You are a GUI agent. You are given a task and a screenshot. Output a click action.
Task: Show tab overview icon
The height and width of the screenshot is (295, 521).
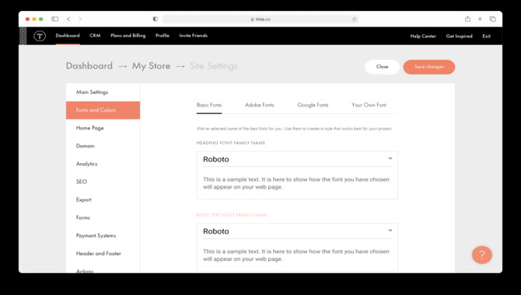(x=493, y=19)
